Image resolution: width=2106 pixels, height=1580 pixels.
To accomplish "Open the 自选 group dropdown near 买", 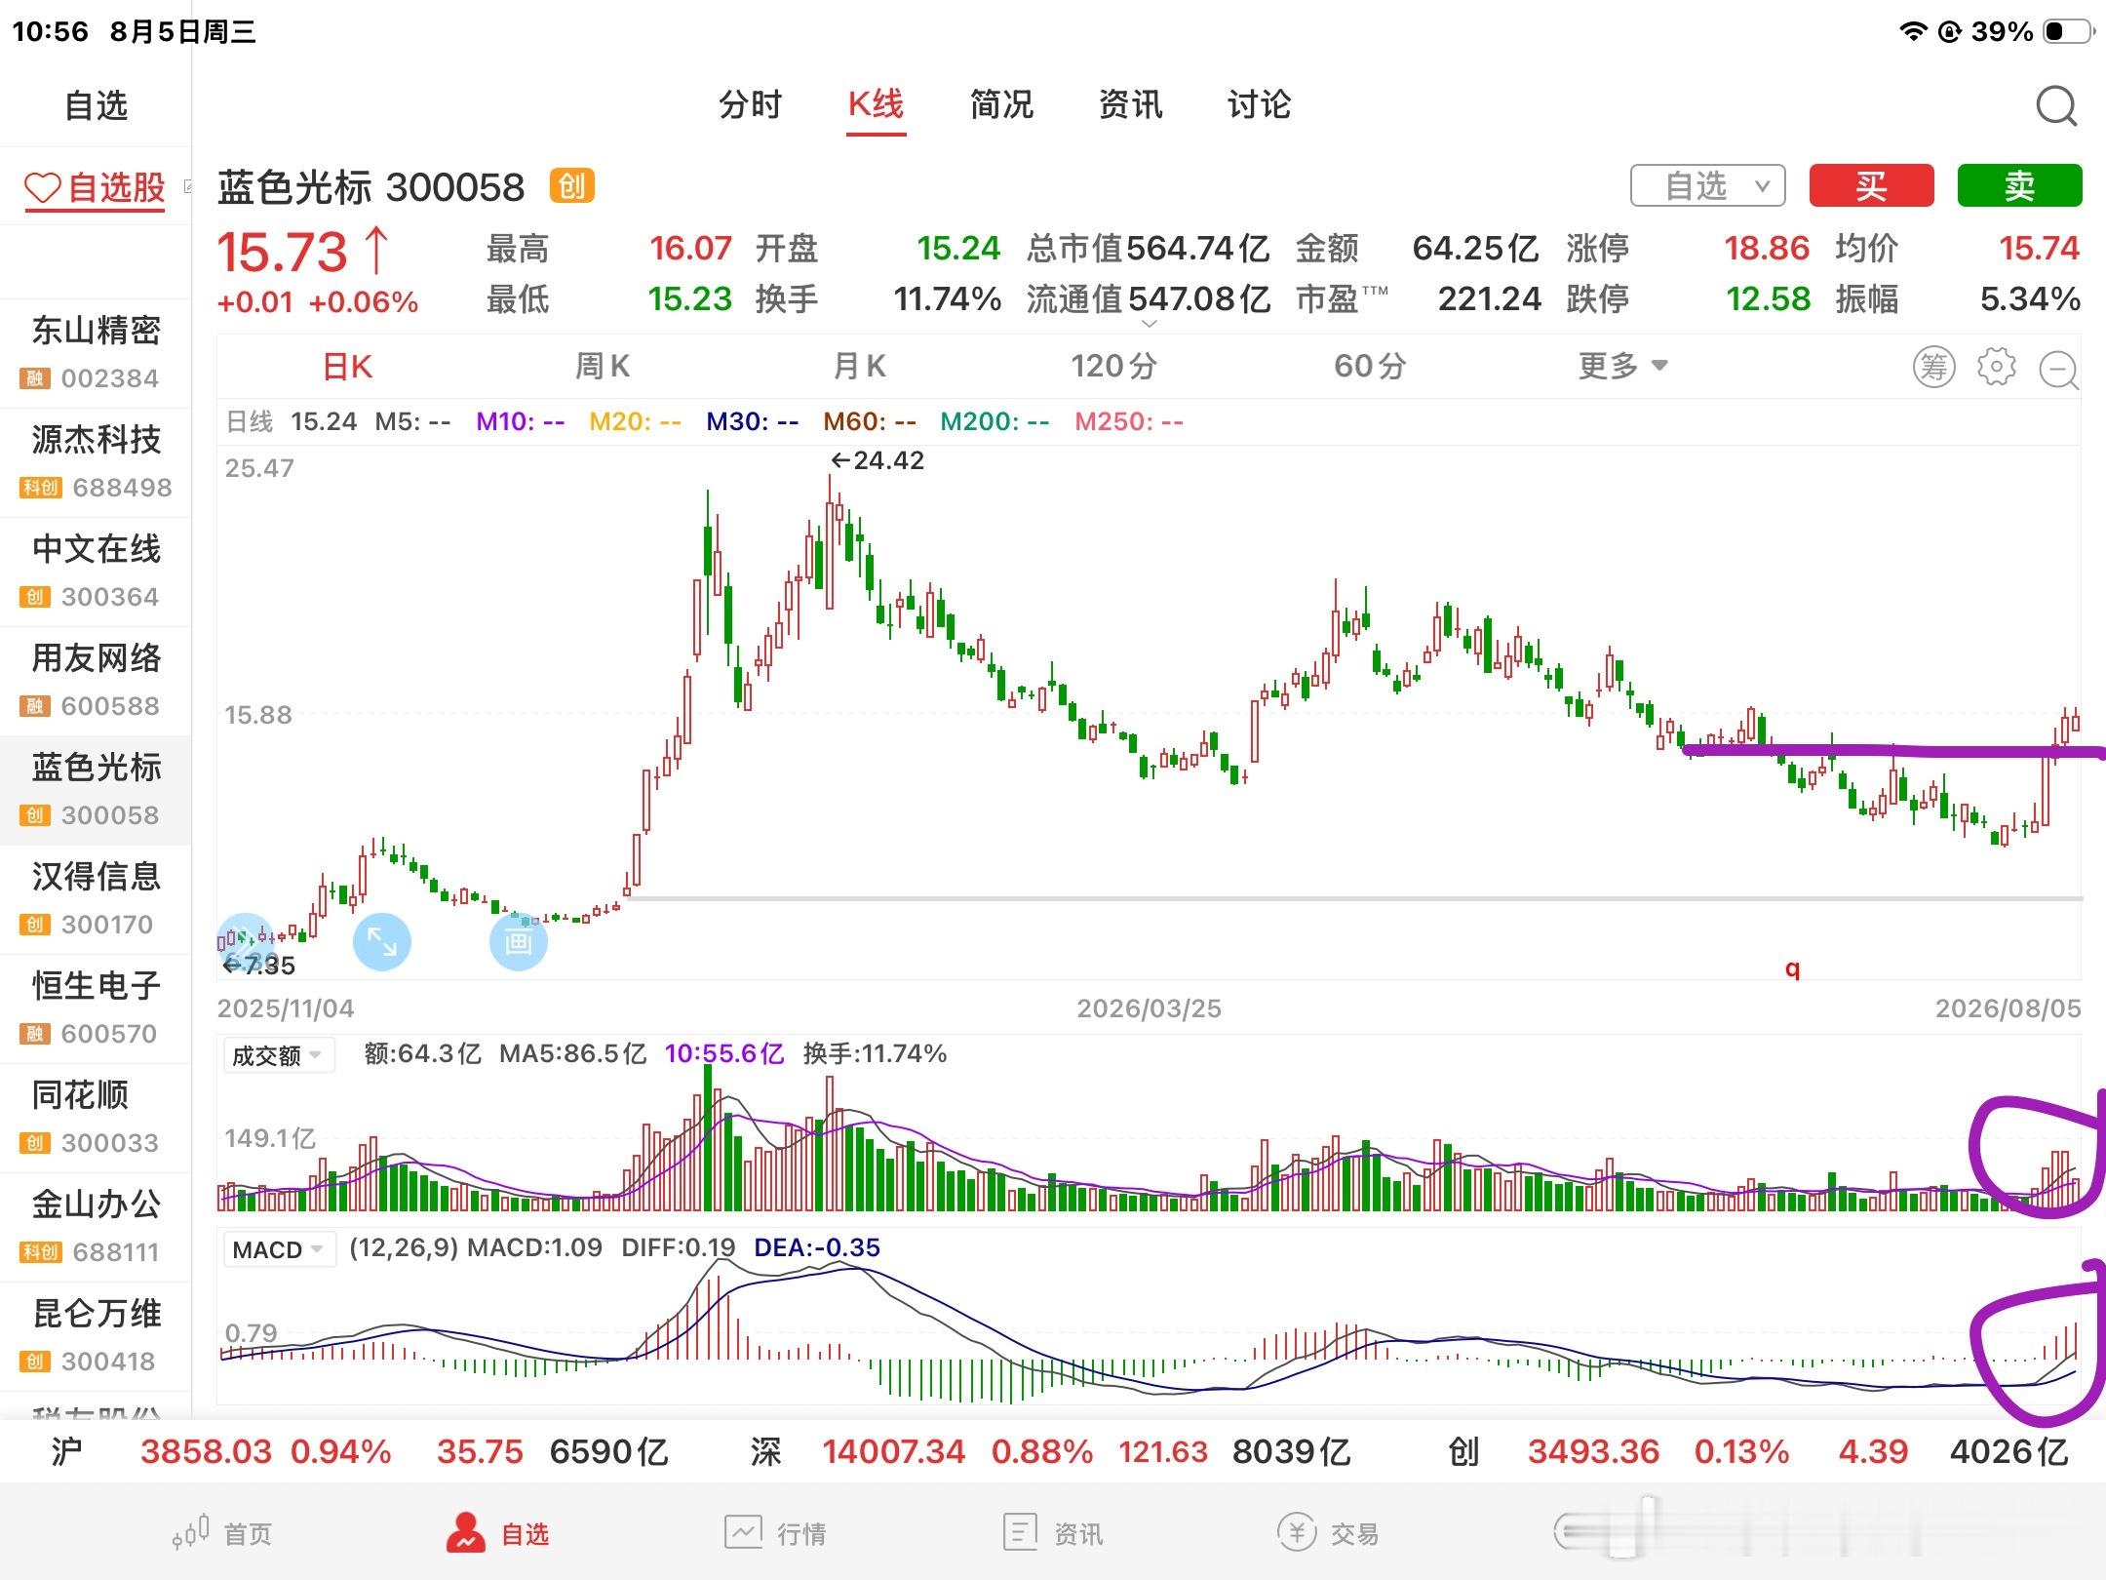I will (1708, 185).
